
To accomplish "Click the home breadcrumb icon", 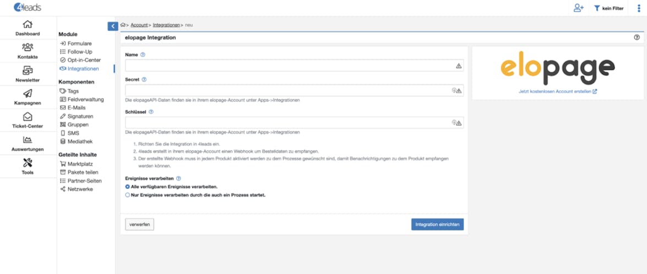I will [x=123, y=25].
